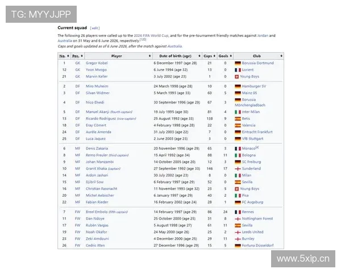The width and height of the screenshot is (341, 273).
Task: Open the edit link for Current squad
Action: pyautogui.click(x=95, y=28)
